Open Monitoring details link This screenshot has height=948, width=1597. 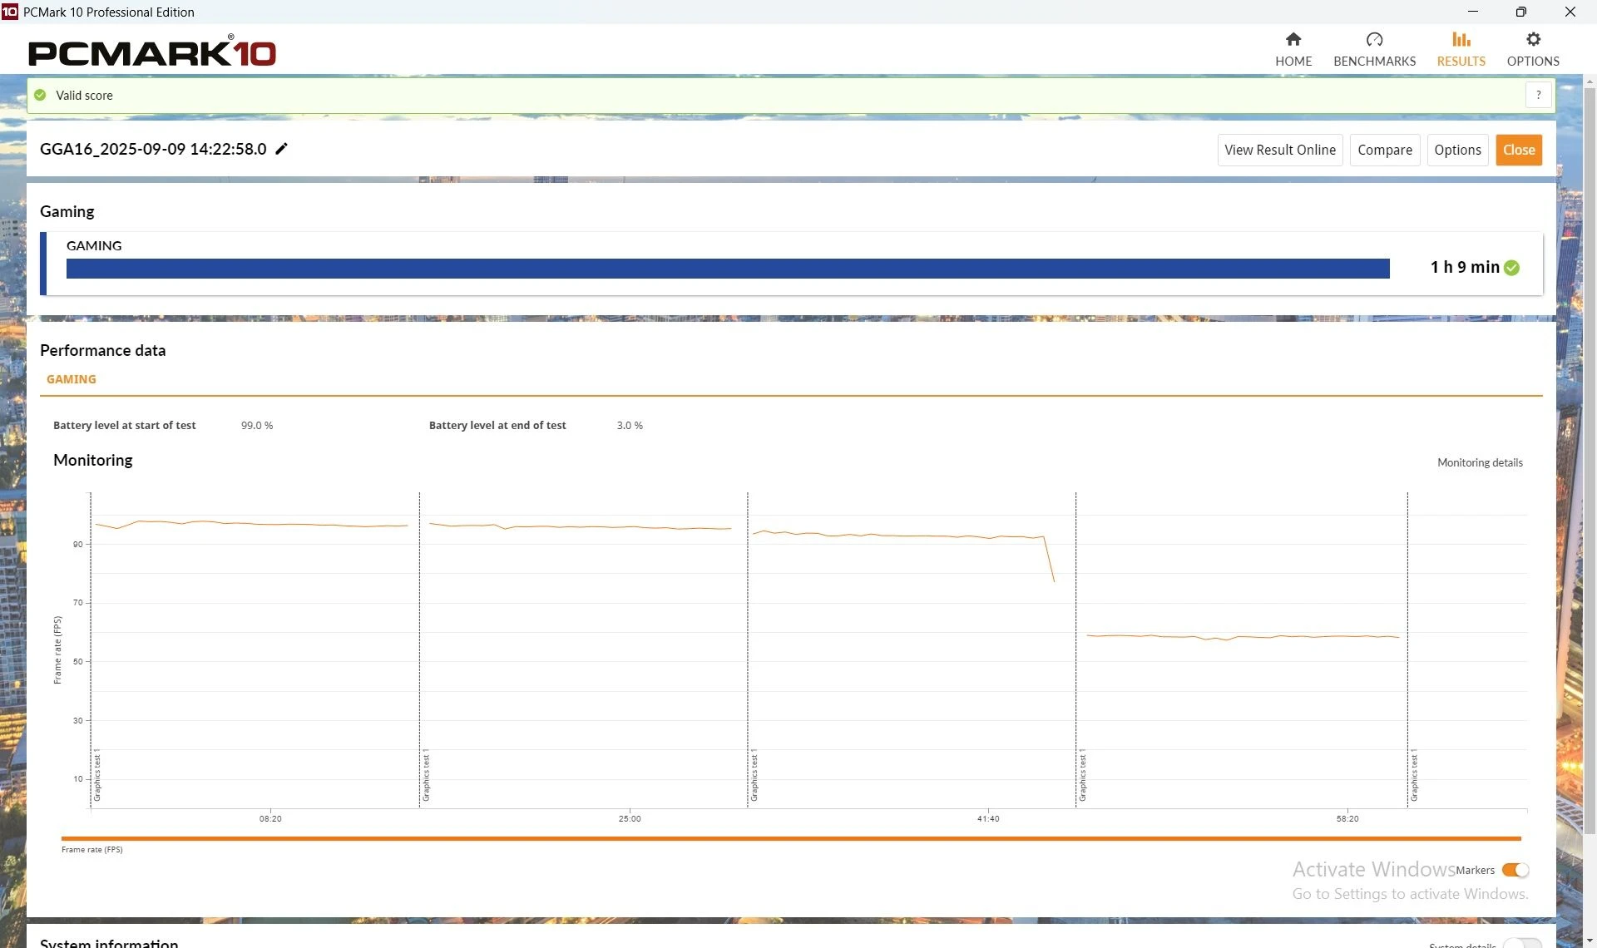[x=1480, y=462]
